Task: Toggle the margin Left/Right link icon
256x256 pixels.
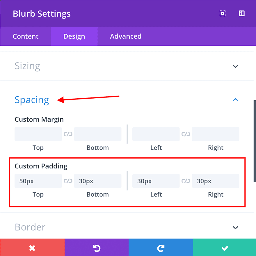Action: click(186, 134)
